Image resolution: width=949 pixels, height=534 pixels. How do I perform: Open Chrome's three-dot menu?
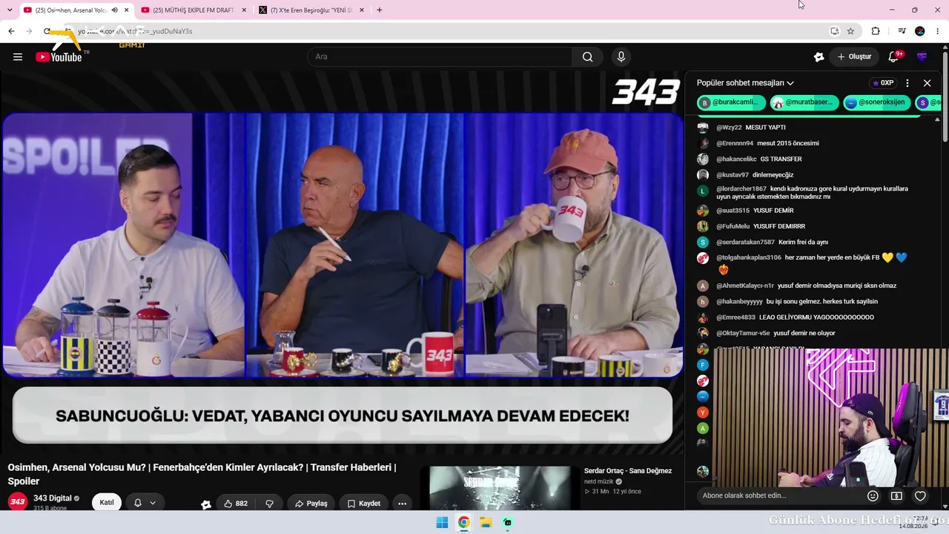938,31
